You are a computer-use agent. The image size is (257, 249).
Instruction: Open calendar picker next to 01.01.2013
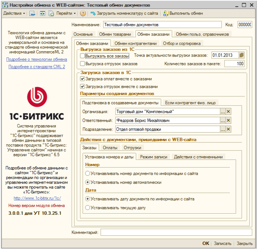242,55
